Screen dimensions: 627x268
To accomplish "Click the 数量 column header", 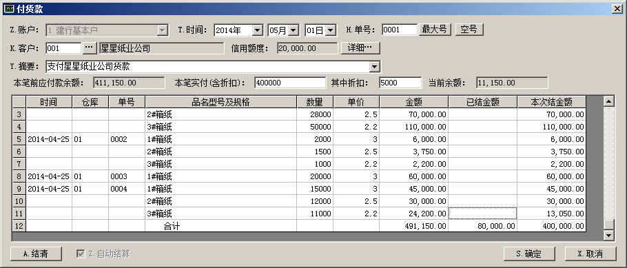I will point(315,102).
